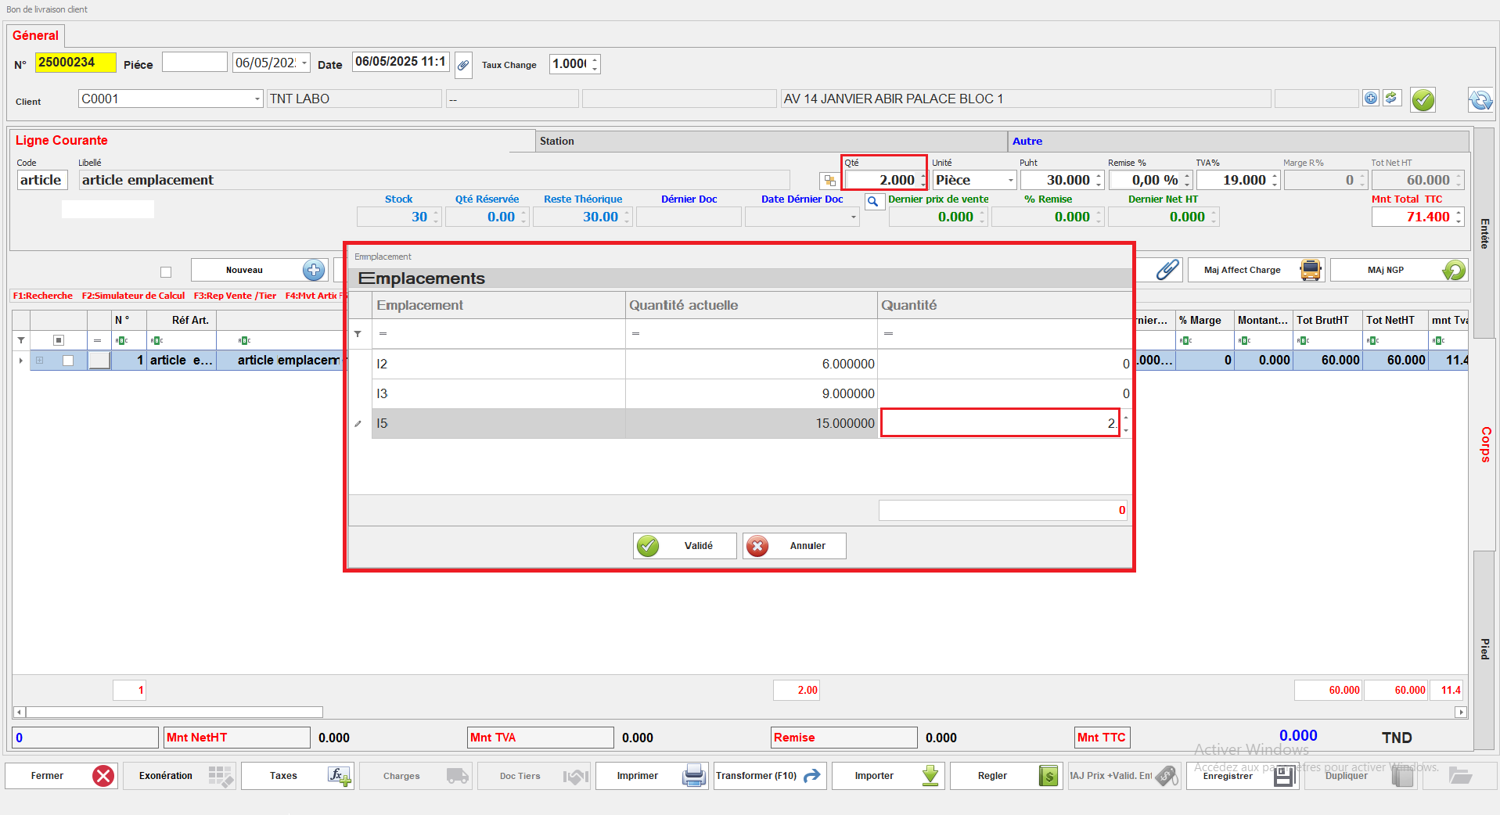Open the Client code C0001 dropdown
The height and width of the screenshot is (815, 1500).
257,99
